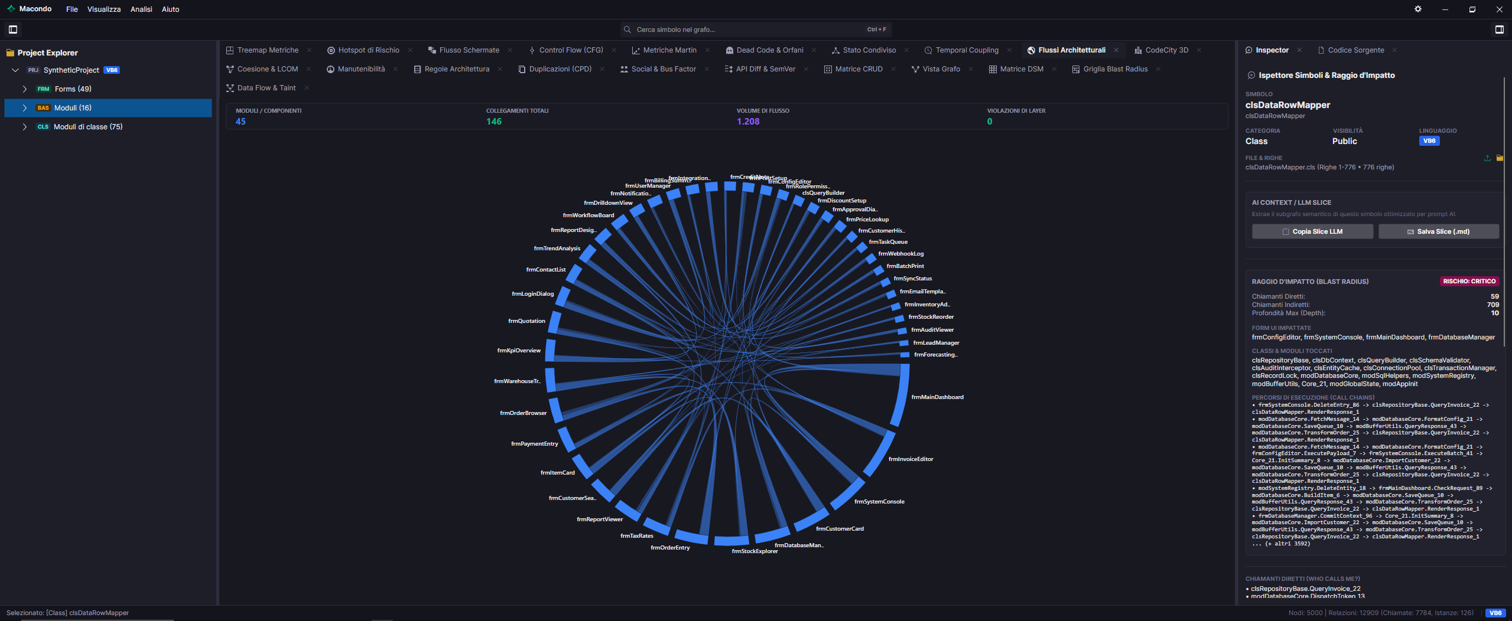Viewport: 1512px width, 621px height.
Task: Focus the Cerca simbolo nel grafo search field
Action: [756, 30]
